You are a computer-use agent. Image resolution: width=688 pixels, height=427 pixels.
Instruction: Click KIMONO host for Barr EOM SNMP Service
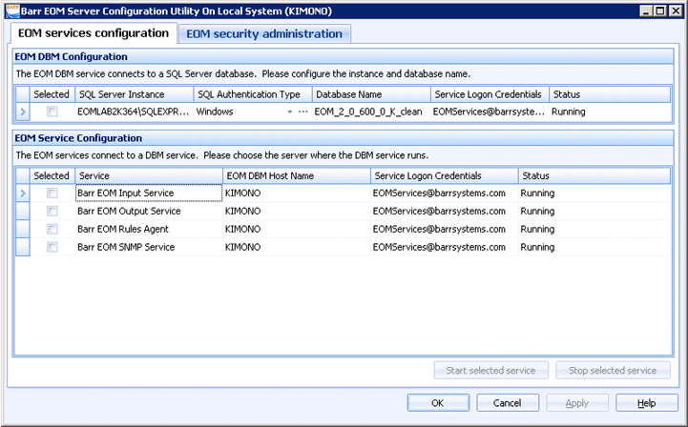297,247
